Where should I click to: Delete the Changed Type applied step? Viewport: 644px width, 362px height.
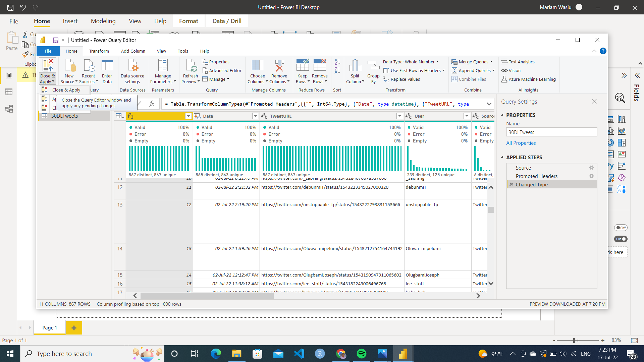512,184
